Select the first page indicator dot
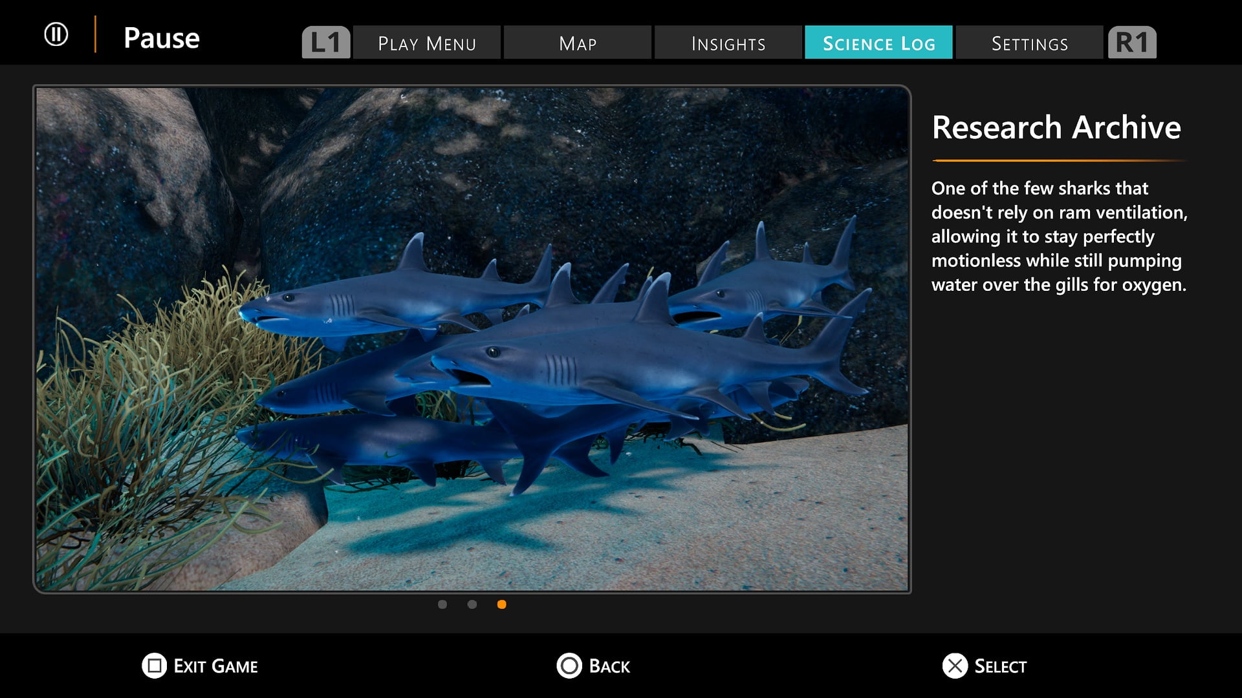Image resolution: width=1242 pixels, height=698 pixels. (x=442, y=604)
